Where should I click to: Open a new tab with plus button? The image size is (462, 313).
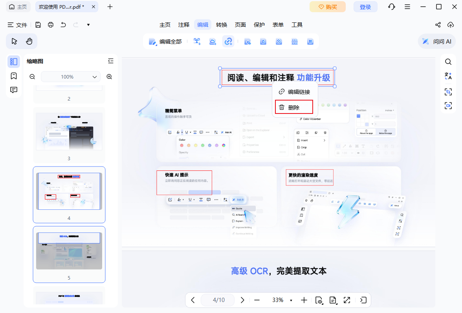point(110,7)
